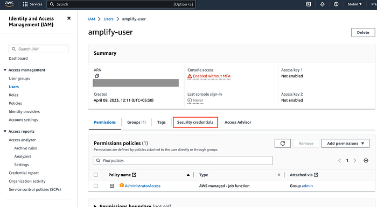Focus the Find policies field

183,160
